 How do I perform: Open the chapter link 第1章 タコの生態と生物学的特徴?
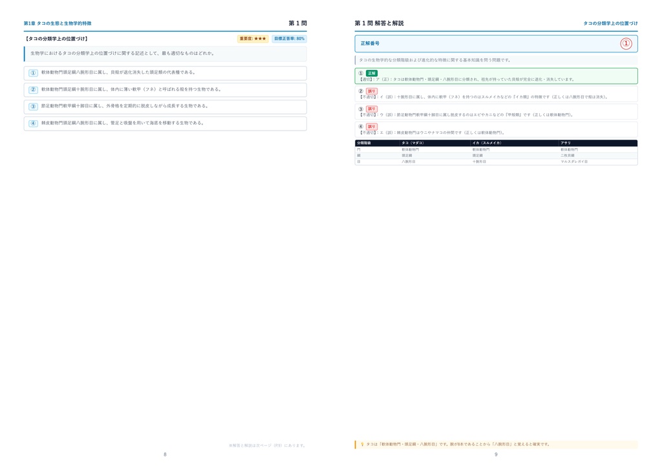(x=58, y=24)
